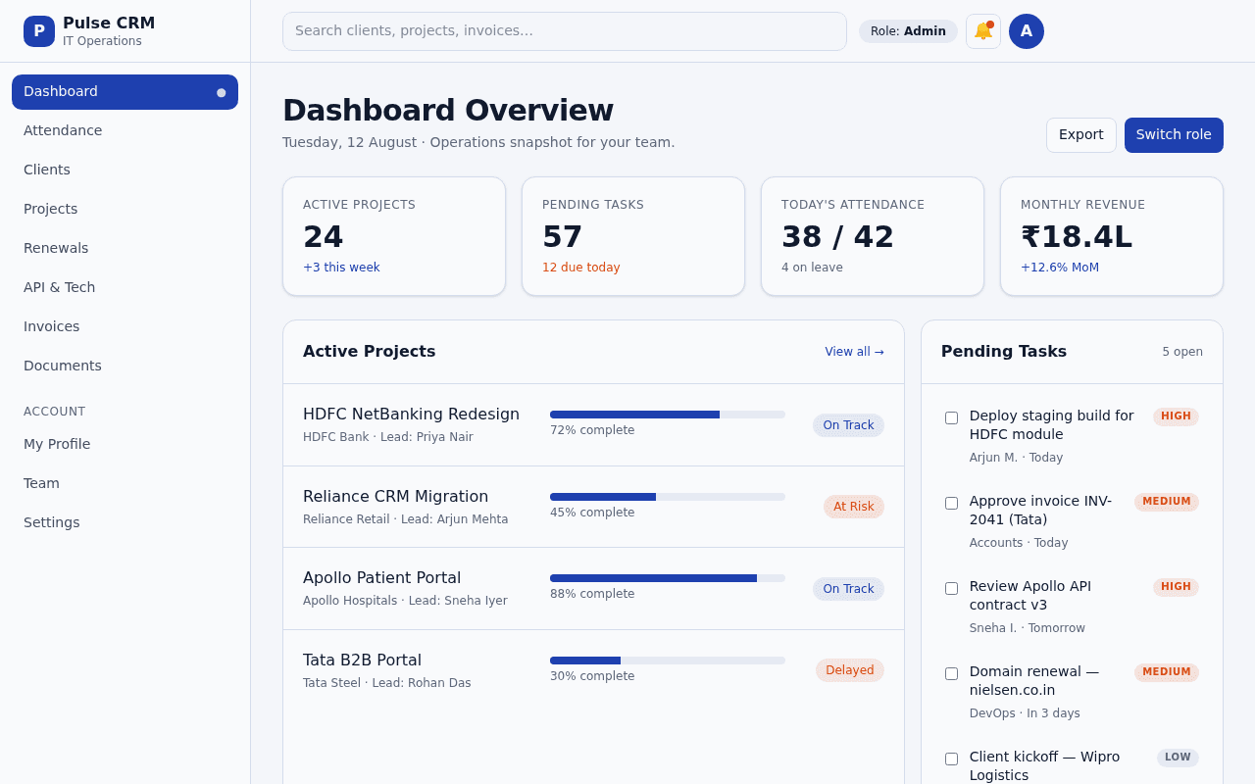The image size is (1255, 784).
Task: Click the Pulse CRM logo icon
Action: pos(39,31)
